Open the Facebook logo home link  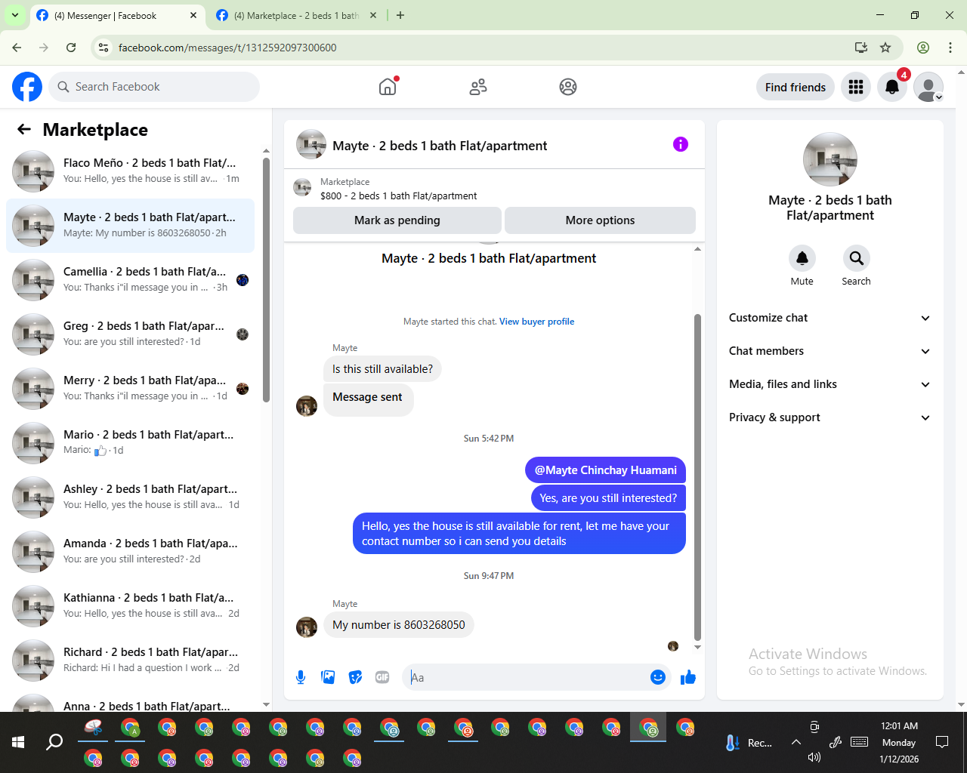(27, 87)
